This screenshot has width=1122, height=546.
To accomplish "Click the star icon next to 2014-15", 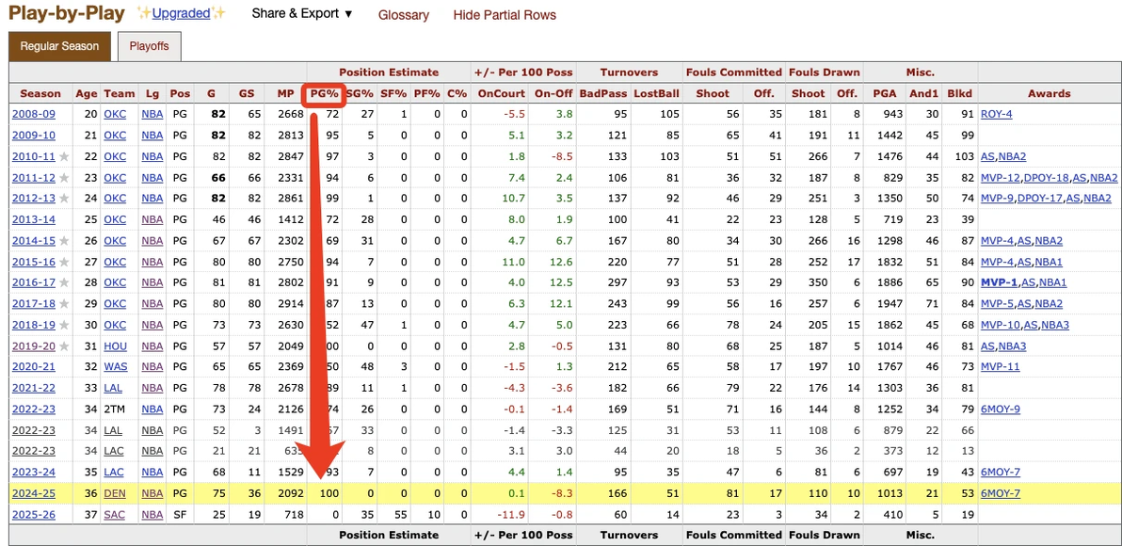I will 65,240.
